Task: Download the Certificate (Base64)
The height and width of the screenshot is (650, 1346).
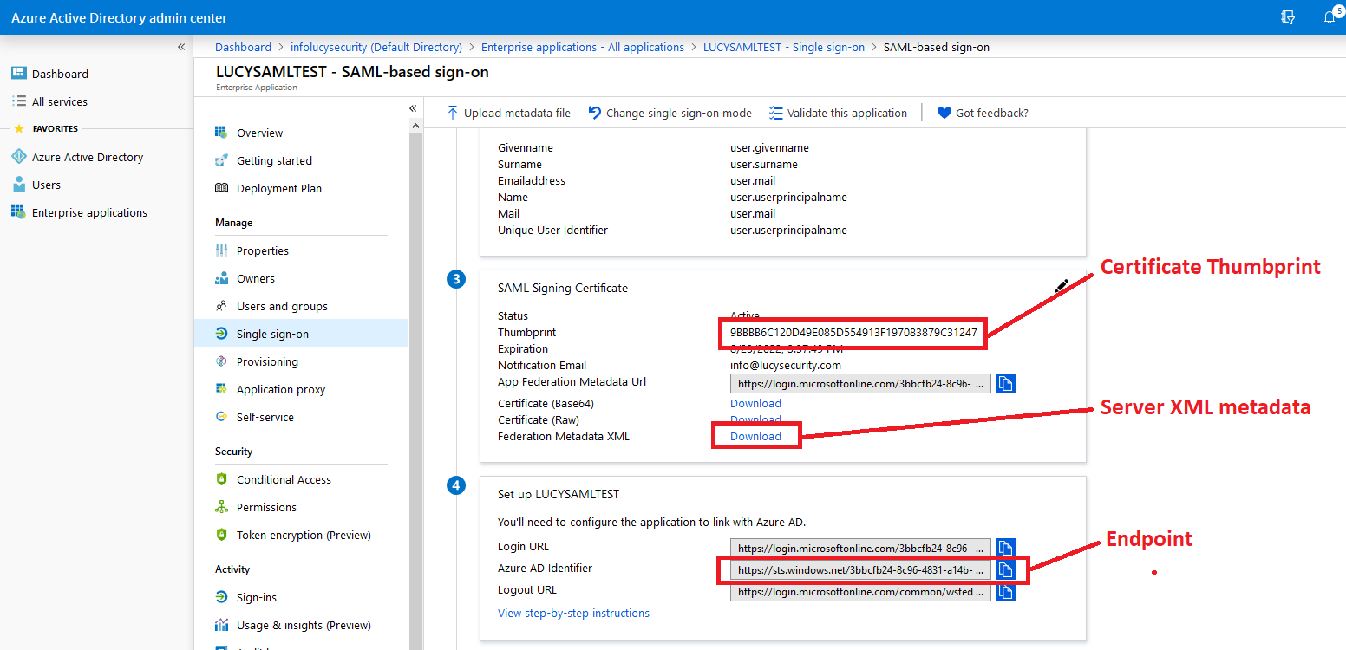Action: pyautogui.click(x=755, y=403)
